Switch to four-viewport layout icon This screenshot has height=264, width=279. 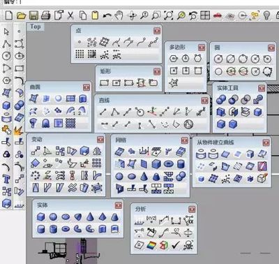[x=205, y=15]
